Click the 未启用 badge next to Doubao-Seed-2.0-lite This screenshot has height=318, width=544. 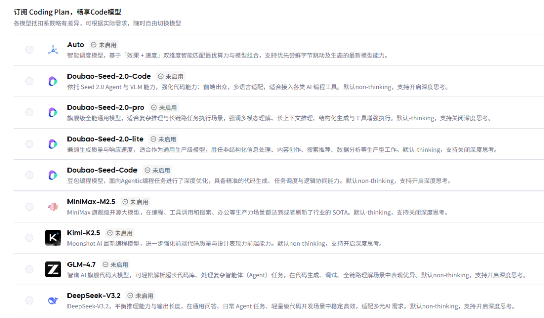pyautogui.click(x=163, y=139)
